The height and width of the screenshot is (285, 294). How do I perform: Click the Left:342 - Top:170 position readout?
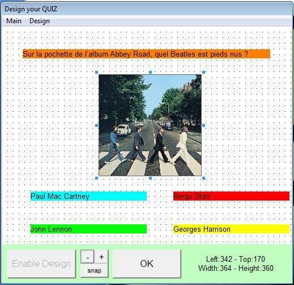[x=236, y=259]
